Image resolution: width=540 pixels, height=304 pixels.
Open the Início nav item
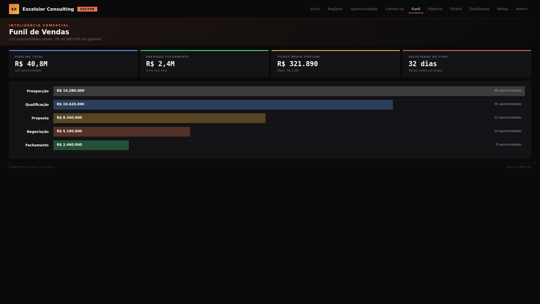pos(315,9)
